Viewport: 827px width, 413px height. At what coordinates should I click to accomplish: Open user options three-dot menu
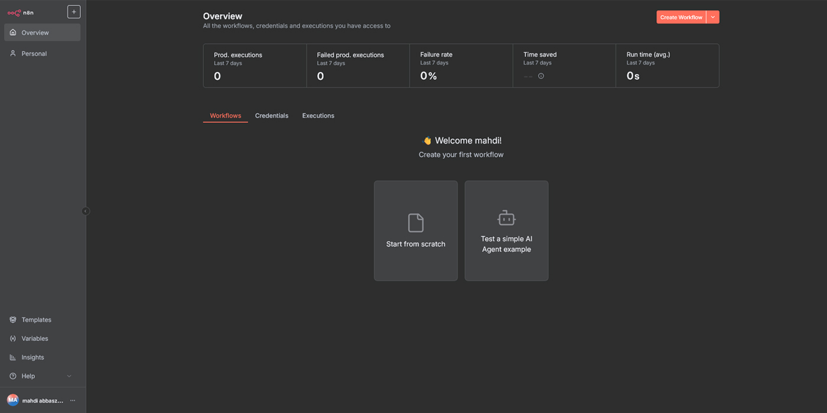click(x=73, y=401)
